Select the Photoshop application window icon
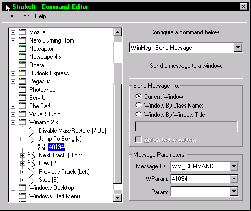This screenshot has height=211, width=251. pos(22,90)
